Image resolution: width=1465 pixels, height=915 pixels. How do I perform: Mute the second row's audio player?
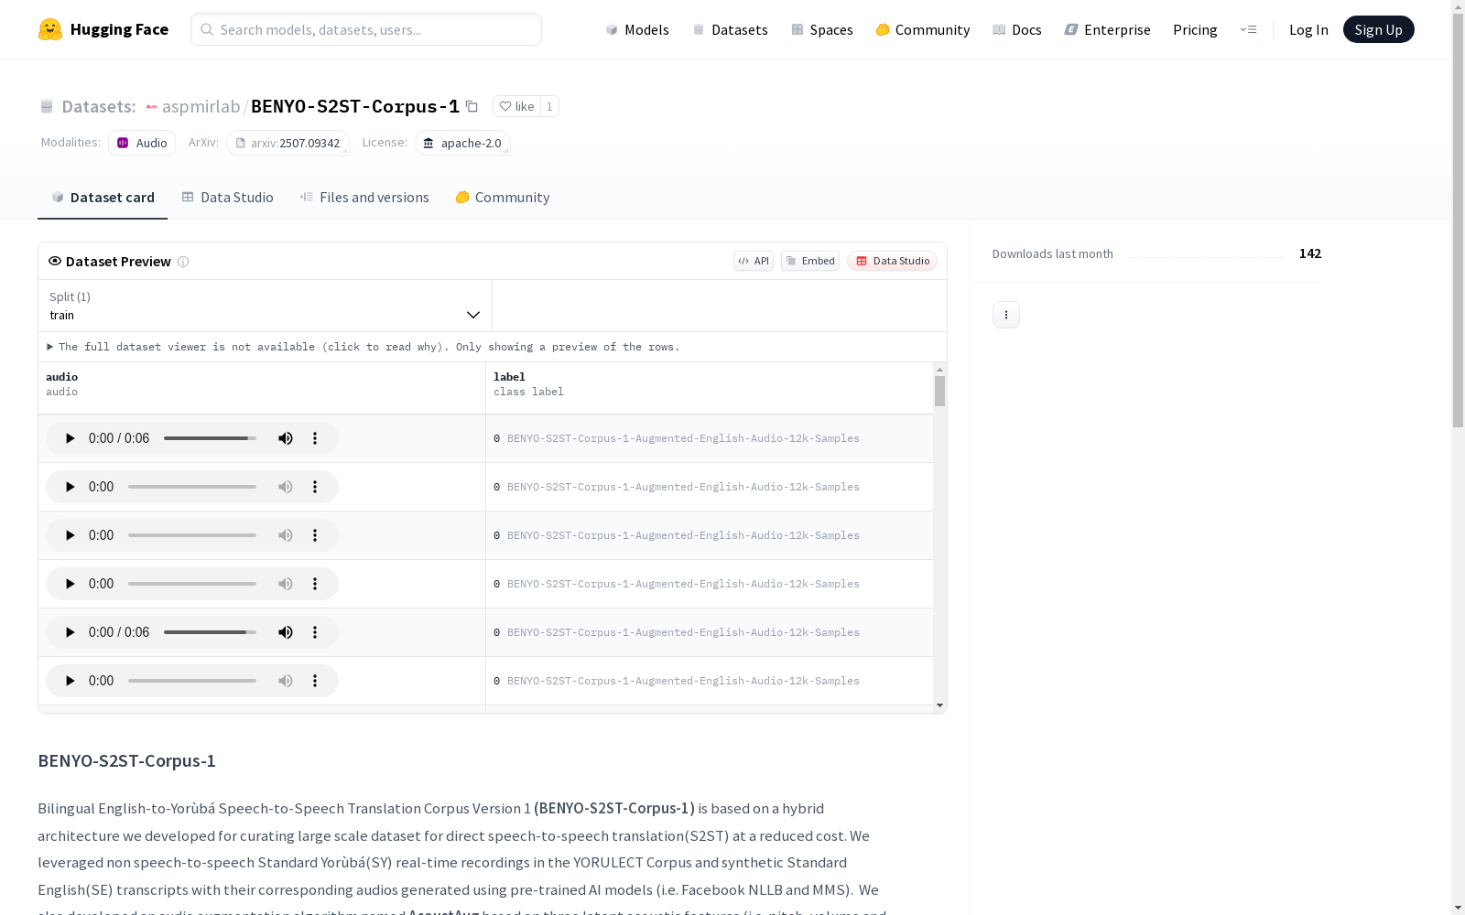(x=286, y=487)
